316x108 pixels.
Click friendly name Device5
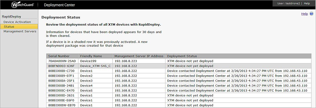click(86, 91)
